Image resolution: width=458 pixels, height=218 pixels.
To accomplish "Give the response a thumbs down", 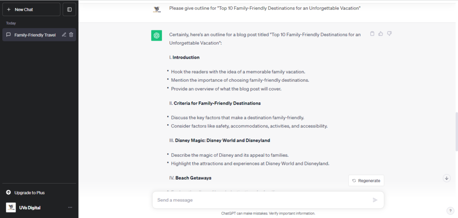I will pos(389,34).
